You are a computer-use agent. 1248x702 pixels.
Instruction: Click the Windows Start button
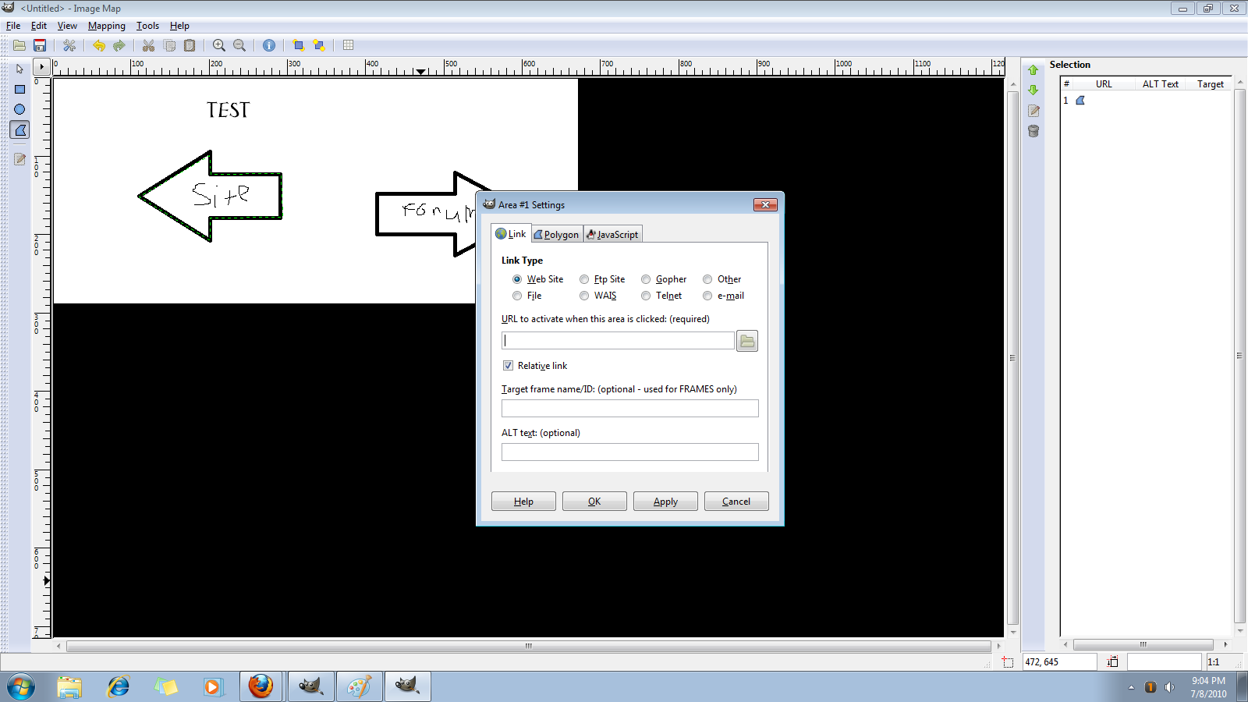point(21,687)
